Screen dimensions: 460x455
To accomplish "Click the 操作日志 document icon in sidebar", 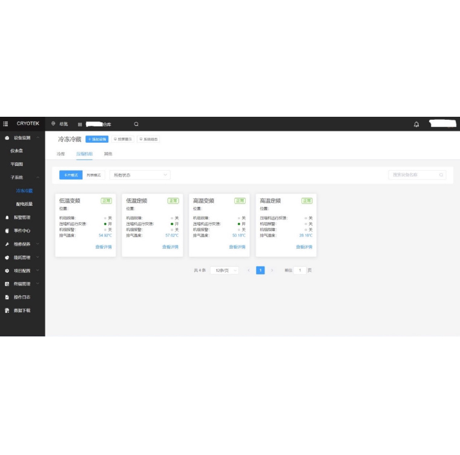I will (7, 297).
